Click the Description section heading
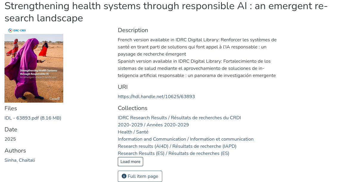 pos(133,30)
